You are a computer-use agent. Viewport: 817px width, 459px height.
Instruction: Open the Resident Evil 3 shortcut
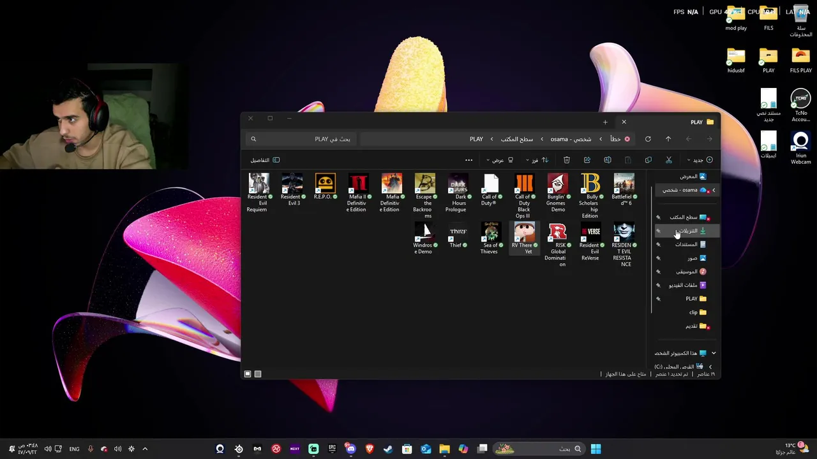point(292,189)
